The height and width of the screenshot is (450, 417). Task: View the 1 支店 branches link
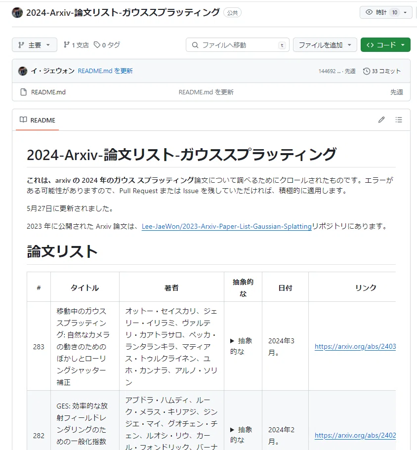tap(77, 45)
